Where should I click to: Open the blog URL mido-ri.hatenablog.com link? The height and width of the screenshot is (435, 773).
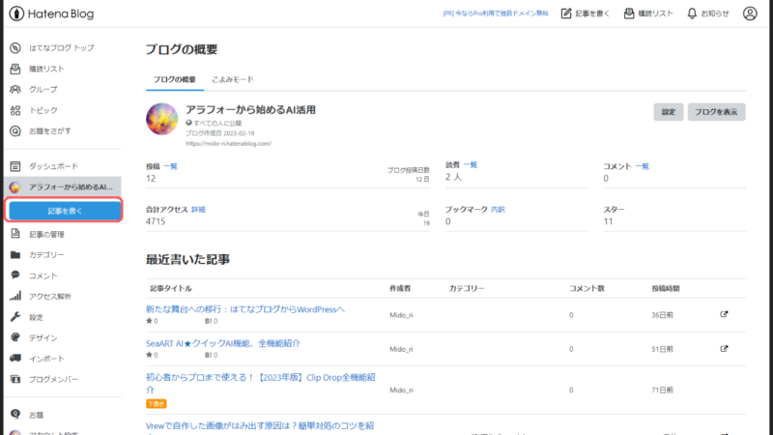coord(228,143)
